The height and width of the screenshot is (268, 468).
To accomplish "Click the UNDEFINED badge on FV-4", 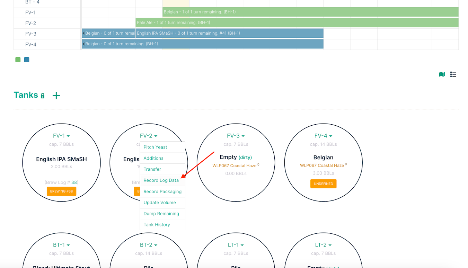I will point(323,184).
